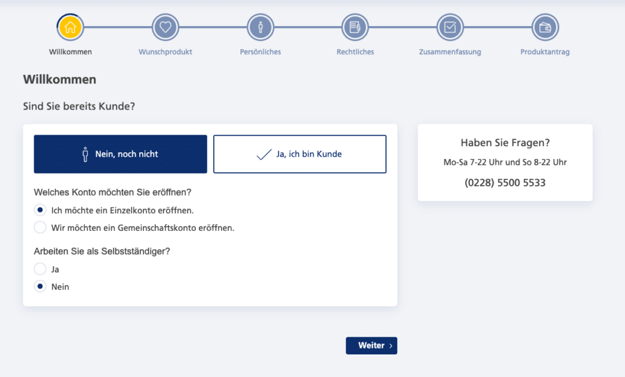Click the Zusammenfassung step label
This screenshot has width=625, height=377.
450,52
